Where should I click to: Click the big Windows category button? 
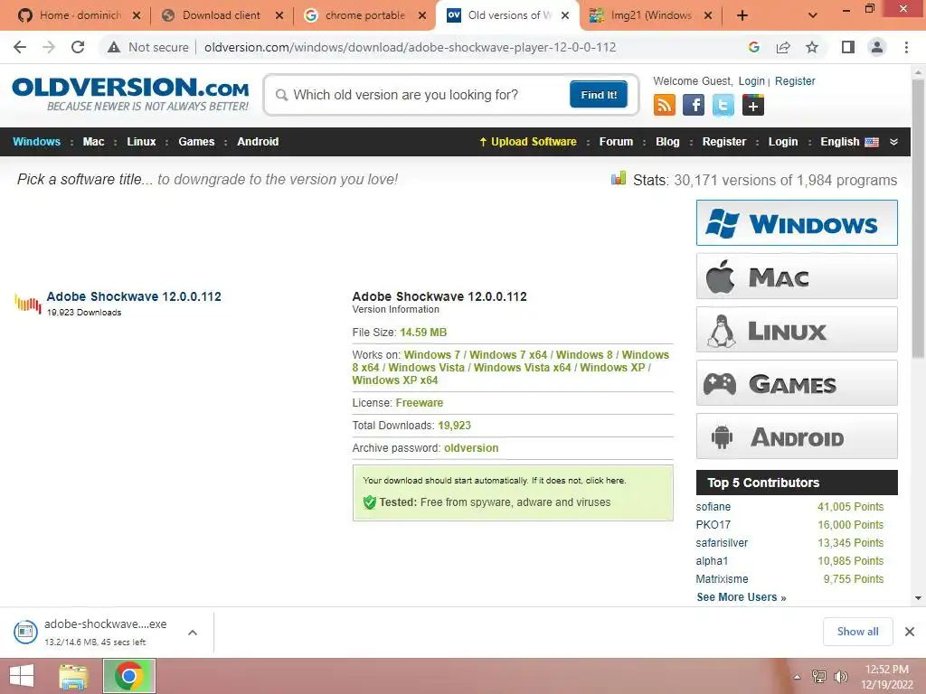797,223
